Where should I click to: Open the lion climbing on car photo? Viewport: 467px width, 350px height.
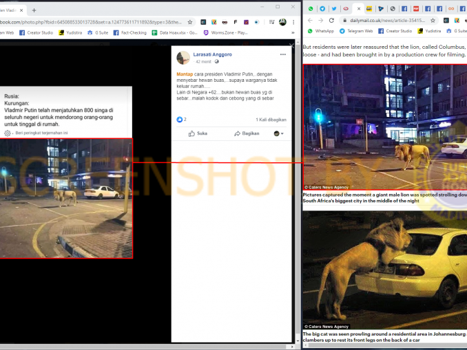pyautogui.click(x=385, y=270)
